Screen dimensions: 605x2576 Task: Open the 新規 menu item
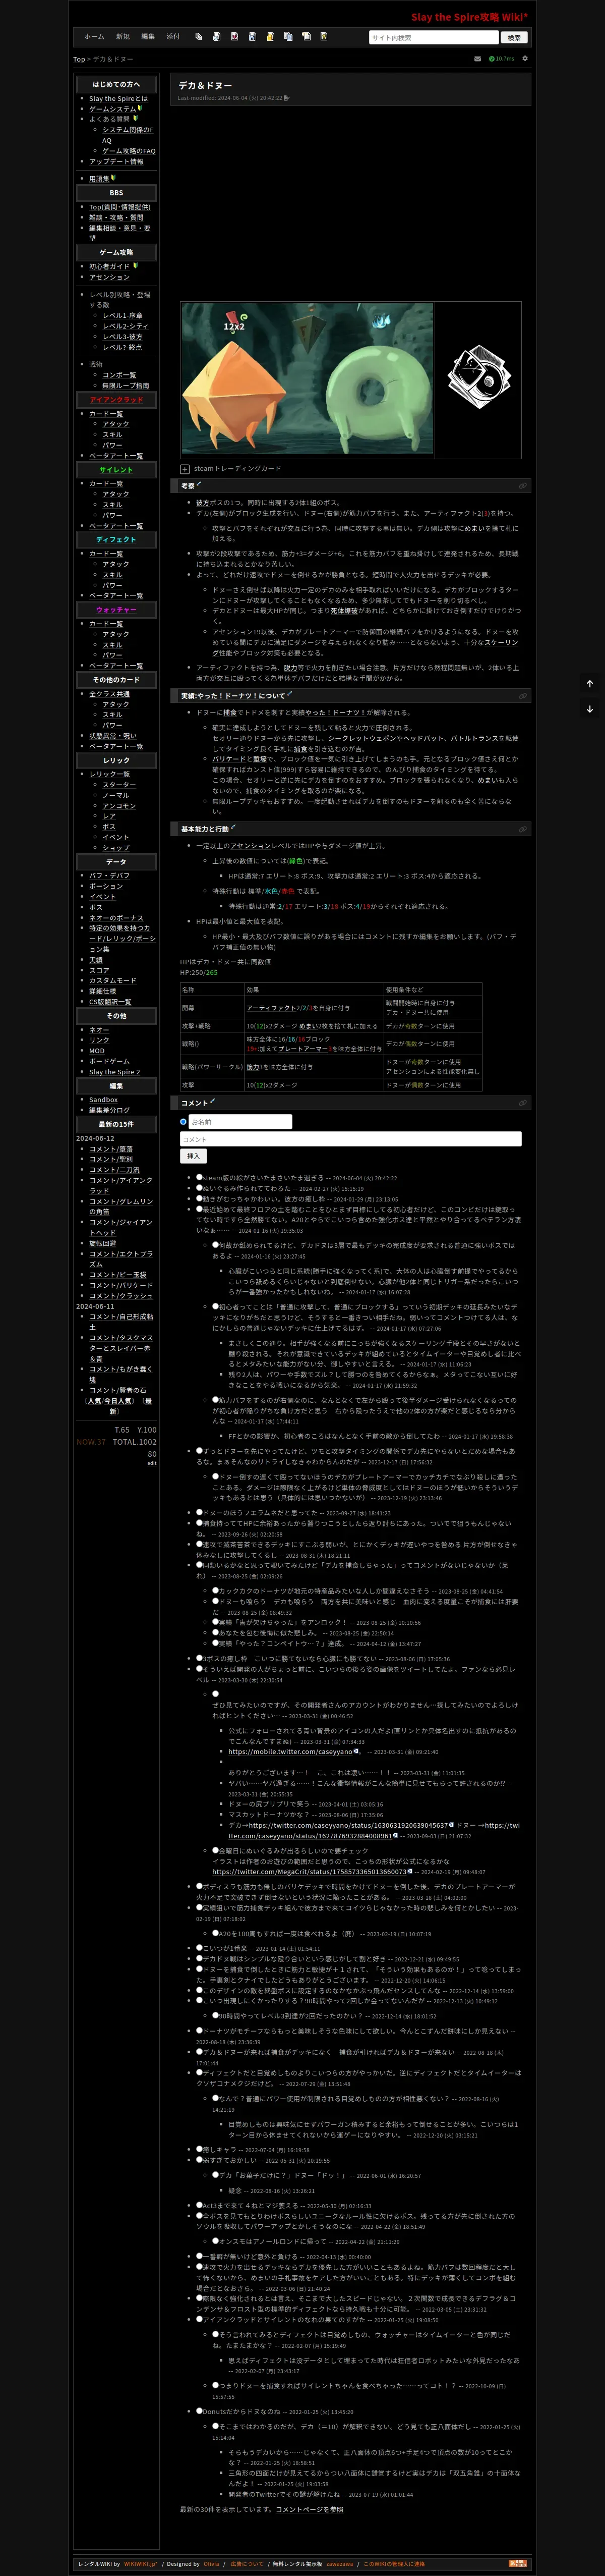122,37
